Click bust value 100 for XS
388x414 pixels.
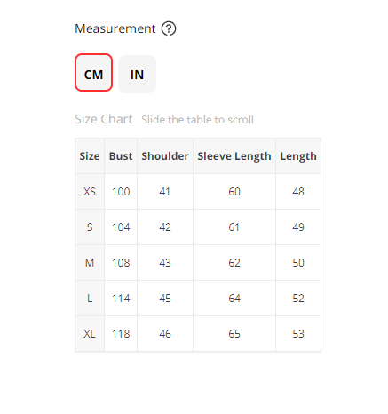(x=121, y=192)
